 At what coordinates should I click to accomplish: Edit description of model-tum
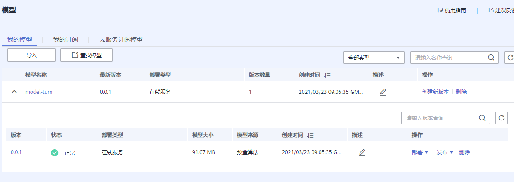click(383, 92)
